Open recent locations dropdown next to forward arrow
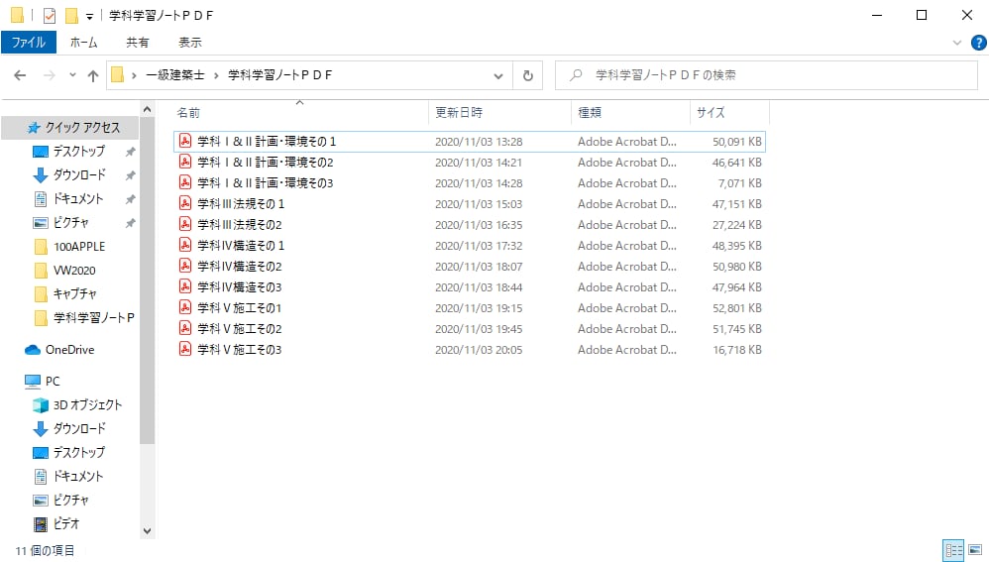Viewport: 989px width, 562px height. pos(72,75)
